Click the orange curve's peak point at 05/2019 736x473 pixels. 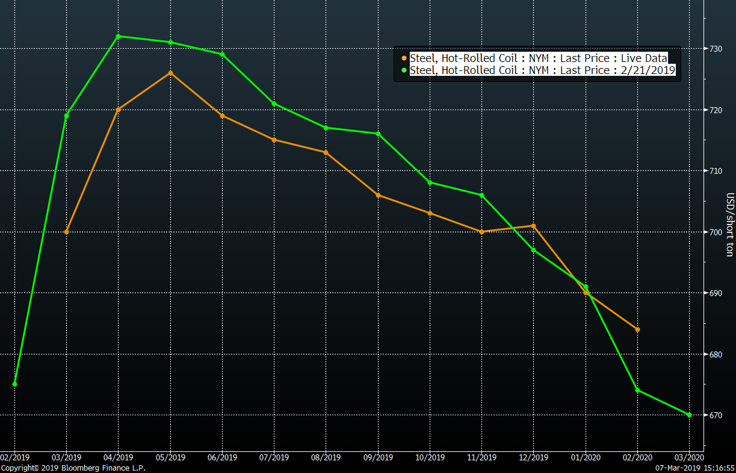point(170,73)
